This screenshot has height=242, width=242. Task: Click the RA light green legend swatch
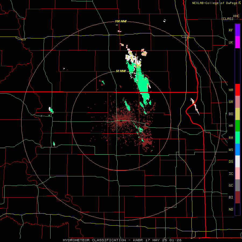(237, 138)
